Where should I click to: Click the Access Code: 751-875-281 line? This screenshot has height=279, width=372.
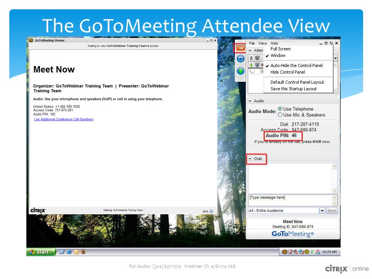tap(53, 110)
